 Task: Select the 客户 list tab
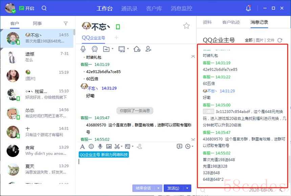(15, 24)
